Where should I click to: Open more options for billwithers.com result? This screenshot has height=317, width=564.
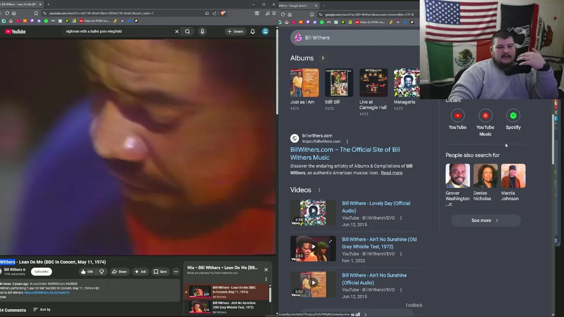(x=347, y=141)
